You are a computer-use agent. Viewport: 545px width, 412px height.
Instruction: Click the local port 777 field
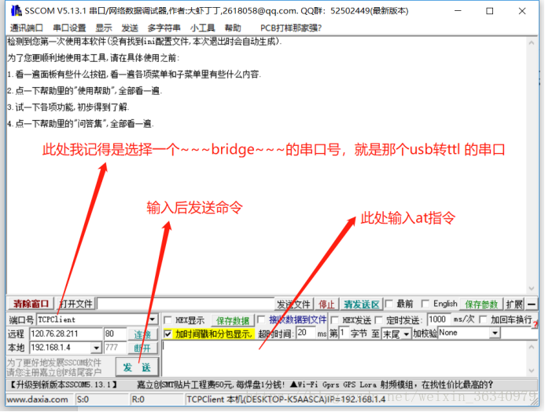(x=115, y=348)
